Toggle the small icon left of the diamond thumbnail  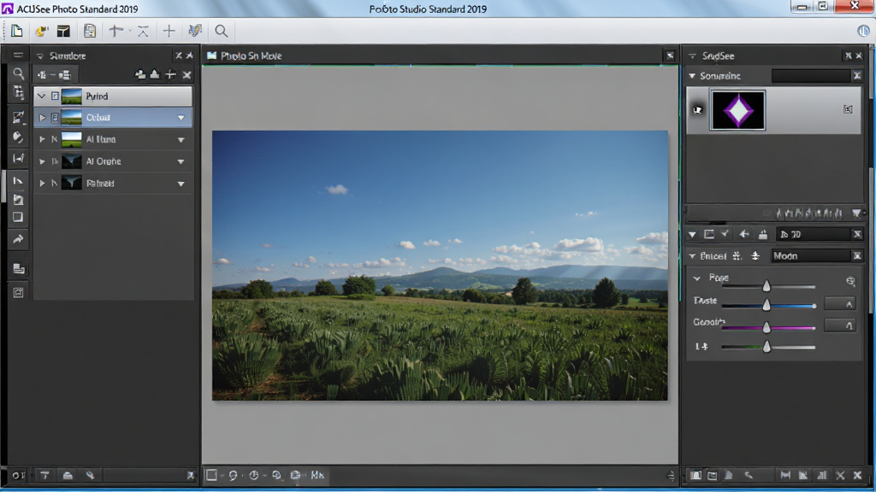pos(698,109)
